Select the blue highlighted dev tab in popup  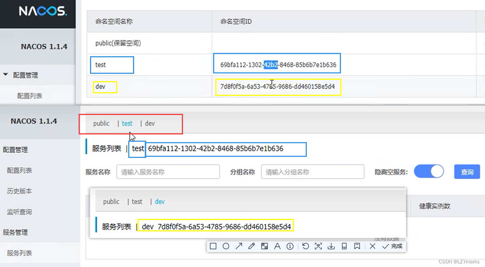pyautogui.click(x=160, y=202)
